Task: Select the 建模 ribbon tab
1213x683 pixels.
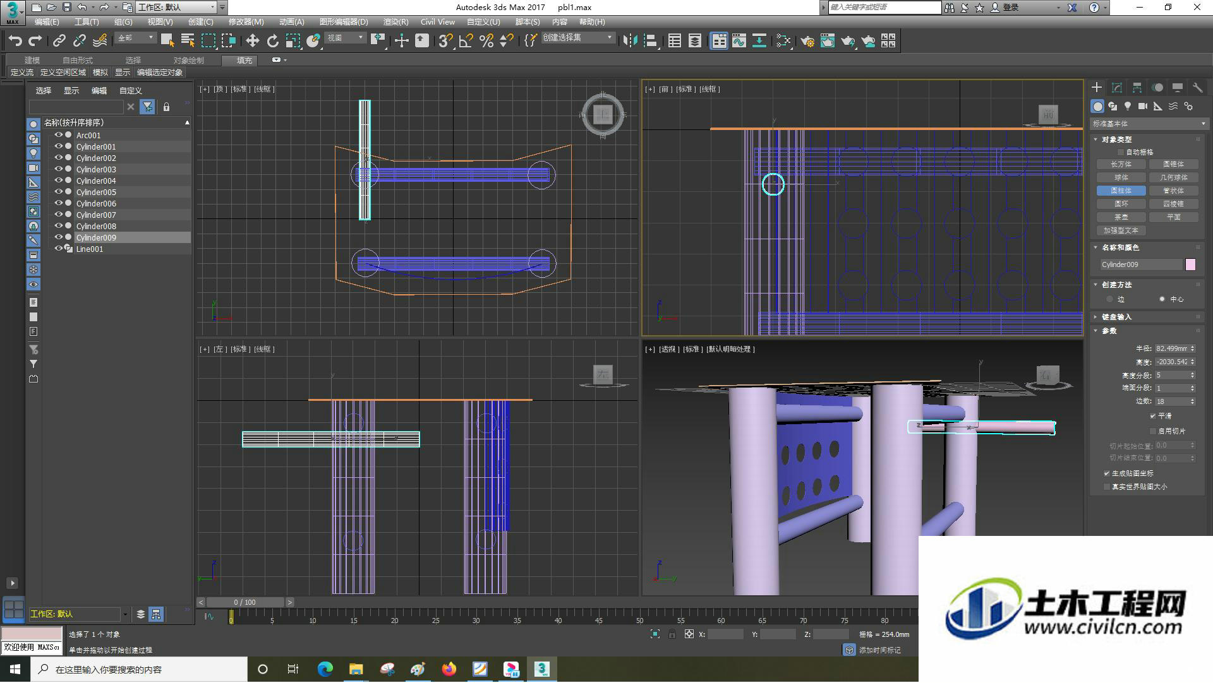Action: (32, 61)
